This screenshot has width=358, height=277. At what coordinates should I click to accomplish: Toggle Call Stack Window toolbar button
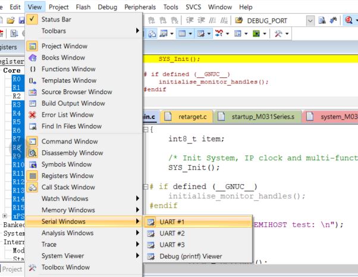152,34
